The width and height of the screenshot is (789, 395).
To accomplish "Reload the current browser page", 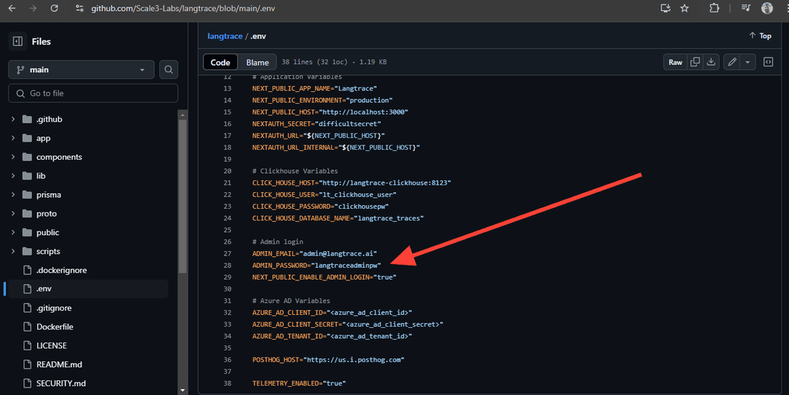I will [x=54, y=8].
